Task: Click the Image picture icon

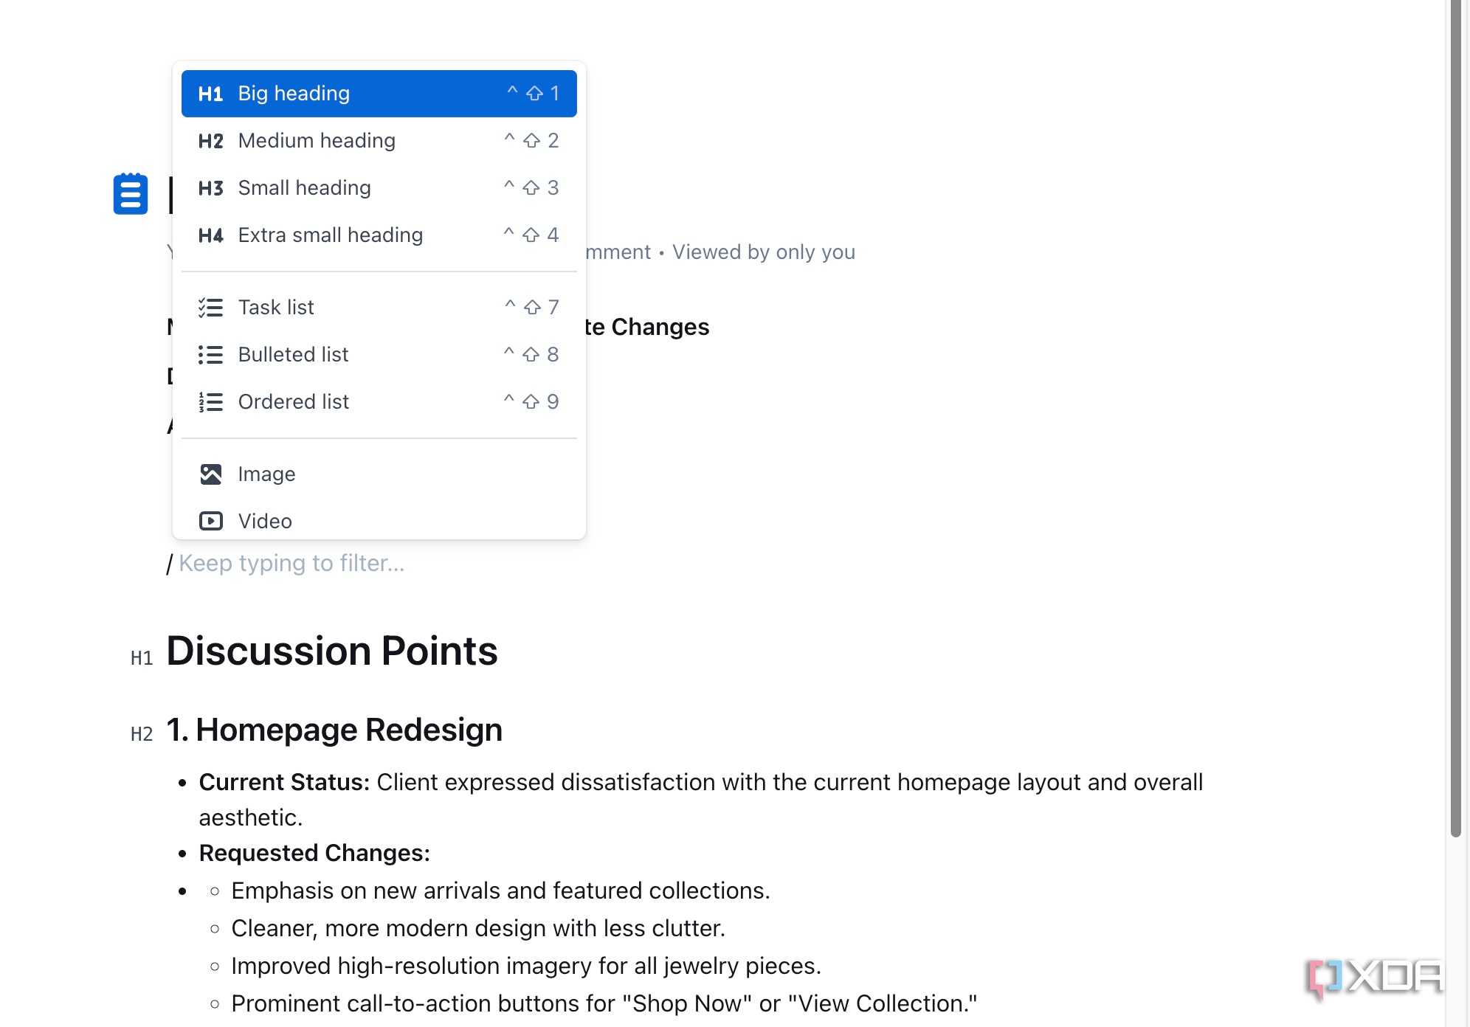Action: 210,474
